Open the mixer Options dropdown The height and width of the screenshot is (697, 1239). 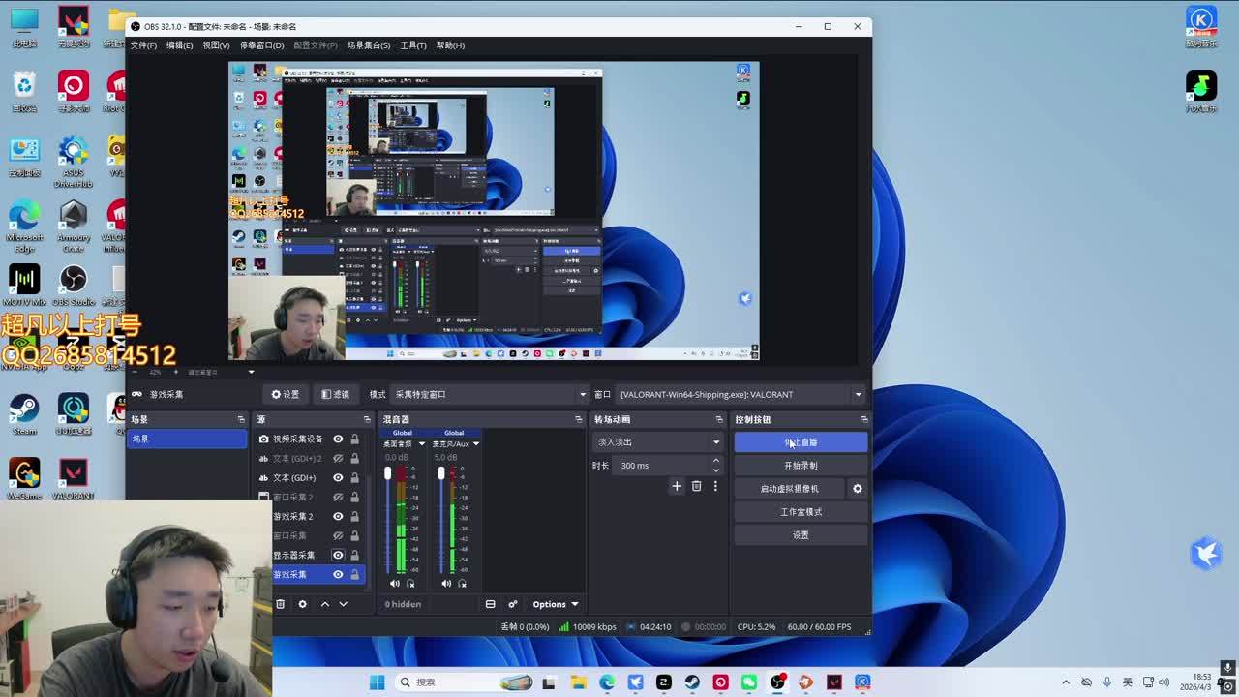click(555, 604)
